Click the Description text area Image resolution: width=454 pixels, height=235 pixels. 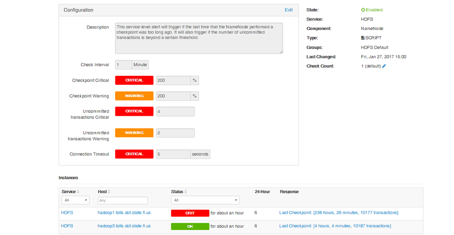tap(199, 38)
